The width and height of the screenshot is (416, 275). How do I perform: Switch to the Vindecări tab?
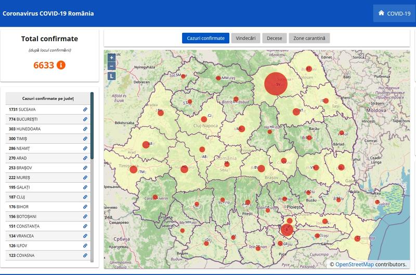(245, 38)
